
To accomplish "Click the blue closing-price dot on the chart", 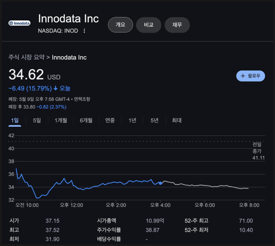I will point(160,183).
